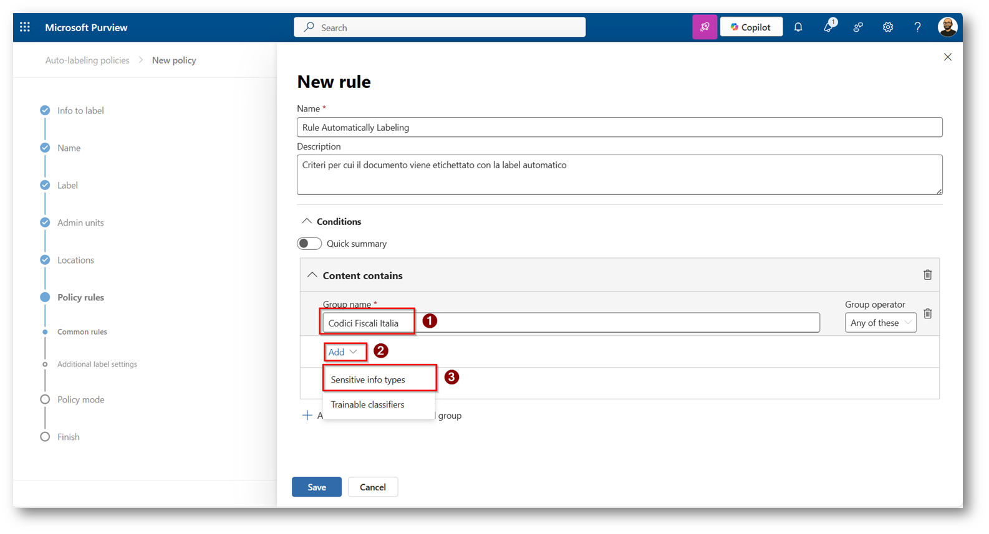Choose Trainable classifiers menu option
Image resolution: width=989 pixels, height=534 pixels.
point(367,405)
